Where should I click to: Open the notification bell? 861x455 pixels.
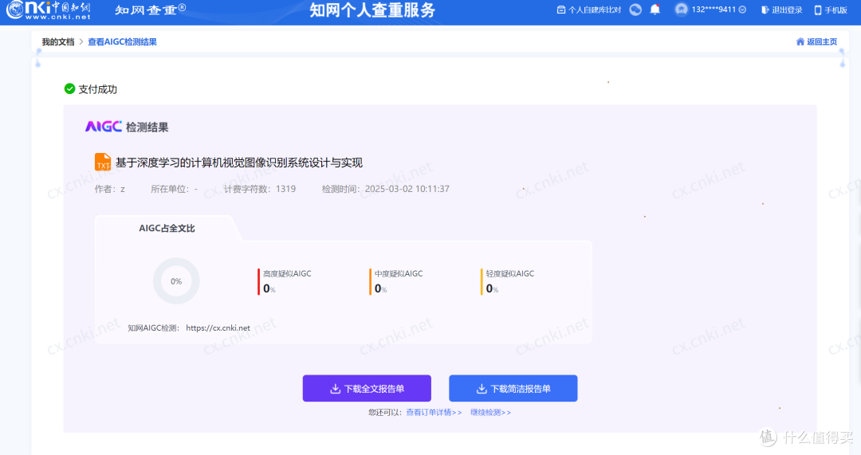click(655, 10)
